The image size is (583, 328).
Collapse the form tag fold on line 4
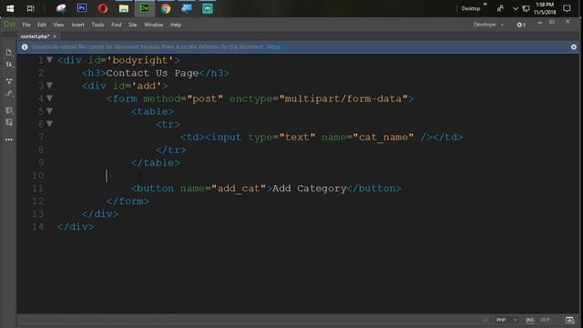[x=49, y=98]
